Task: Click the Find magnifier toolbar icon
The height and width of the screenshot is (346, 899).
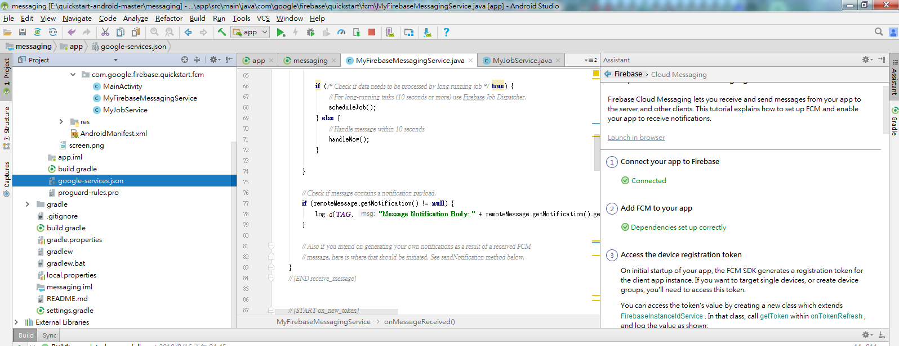Action: [x=154, y=33]
